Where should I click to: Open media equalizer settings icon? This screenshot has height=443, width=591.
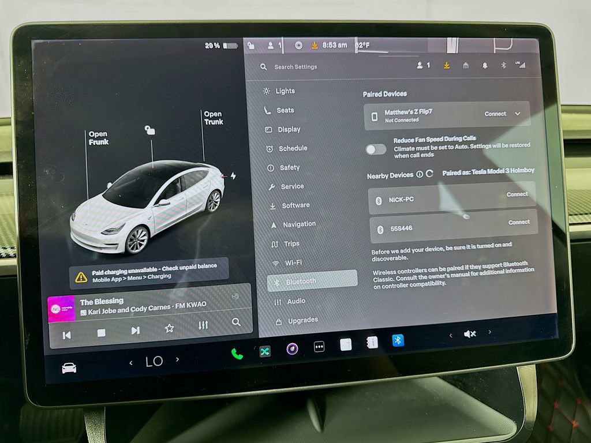[x=203, y=325]
